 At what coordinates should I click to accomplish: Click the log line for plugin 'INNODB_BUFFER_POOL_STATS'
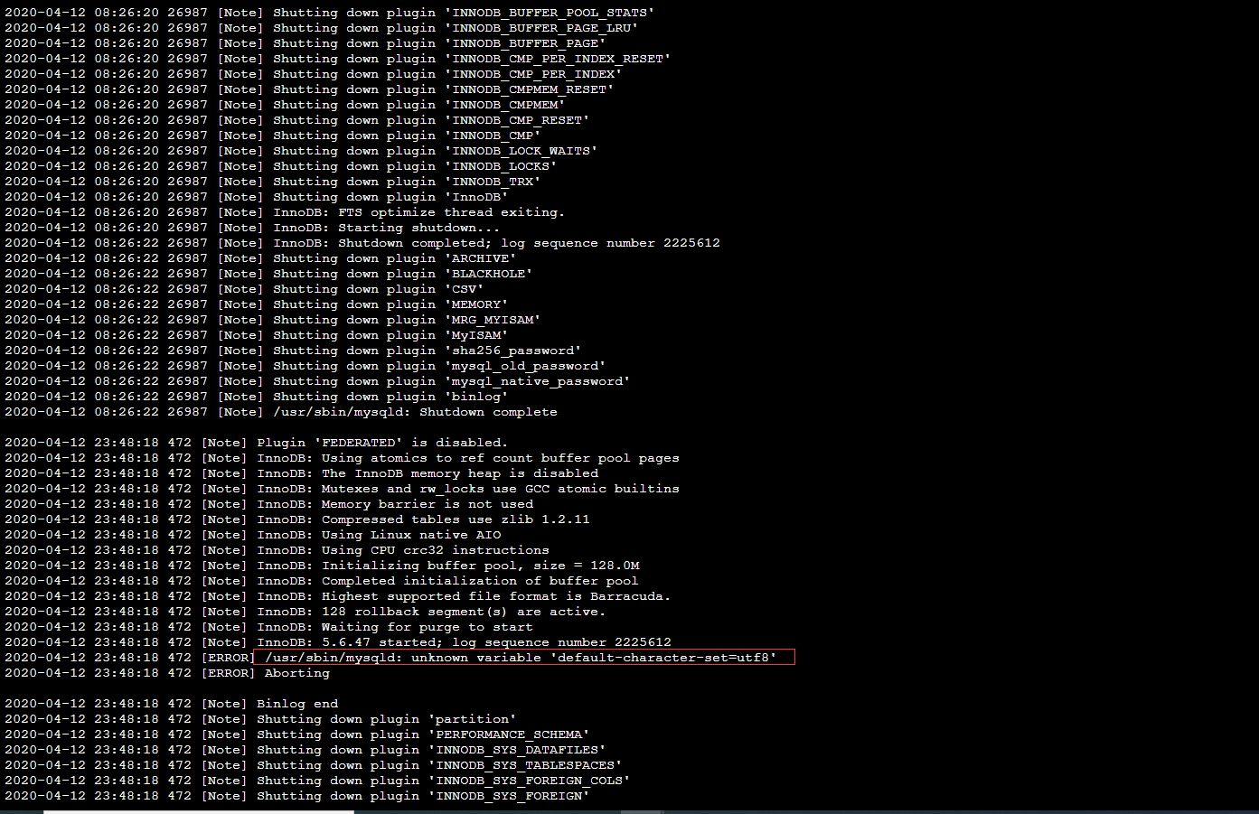(x=330, y=13)
